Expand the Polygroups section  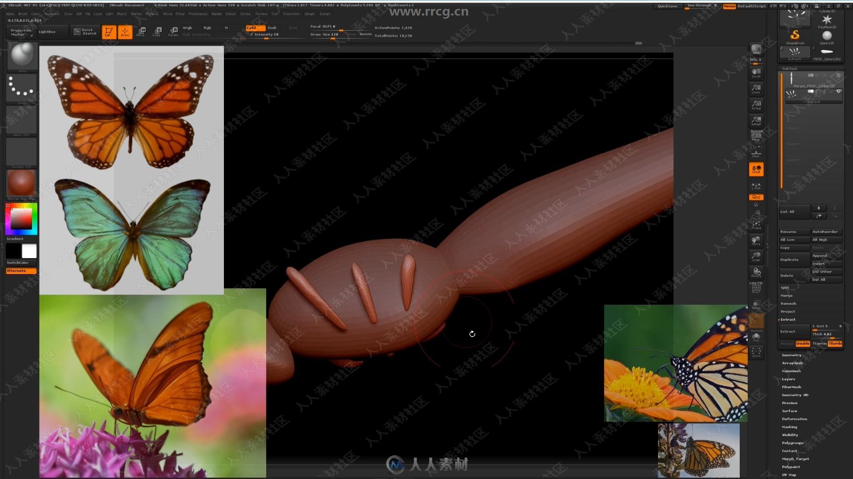coord(793,443)
